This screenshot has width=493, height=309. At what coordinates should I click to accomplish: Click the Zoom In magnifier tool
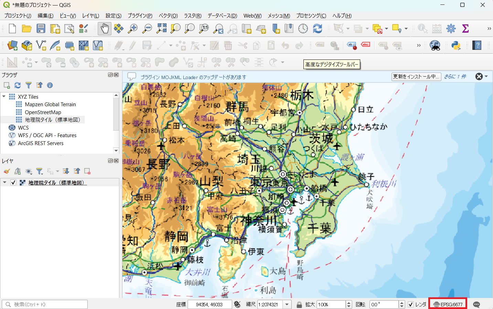[x=133, y=29]
